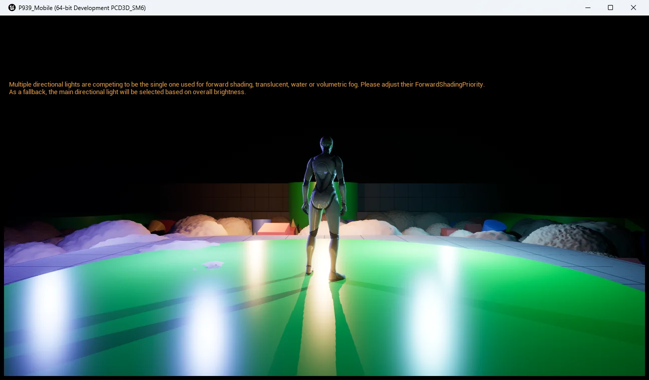Click the blue cylinder right of the character
Image resolution: width=649 pixels, height=380 pixels.
tap(494, 225)
